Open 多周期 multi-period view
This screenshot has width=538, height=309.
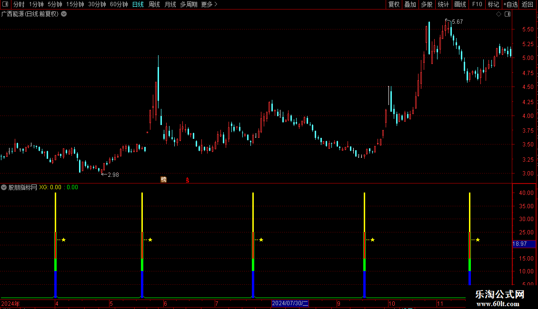click(x=189, y=4)
